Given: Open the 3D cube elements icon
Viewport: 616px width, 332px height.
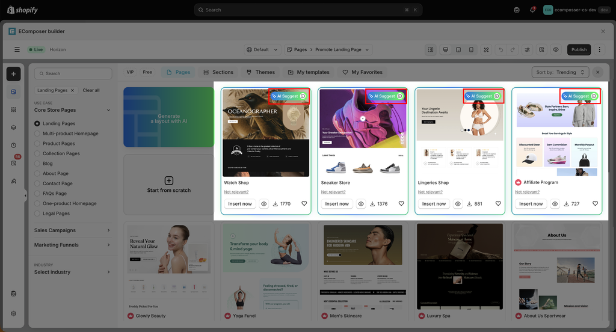Looking at the screenshot, I should 13,128.
